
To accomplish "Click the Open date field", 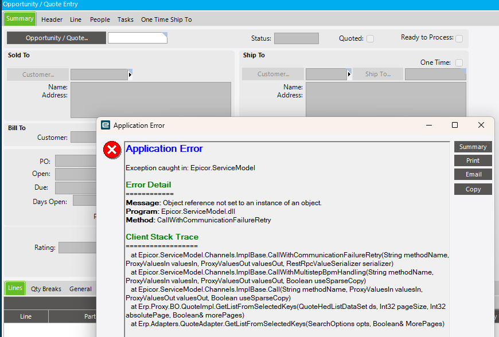I will point(76,174).
